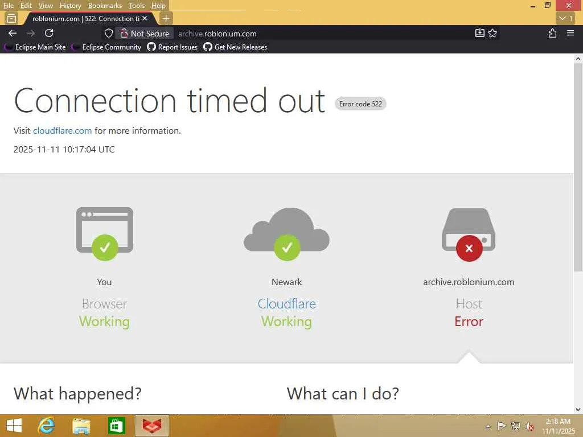
Task: Open the hamburger application menu
Action: pyautogui.click(x=570, y=34)
